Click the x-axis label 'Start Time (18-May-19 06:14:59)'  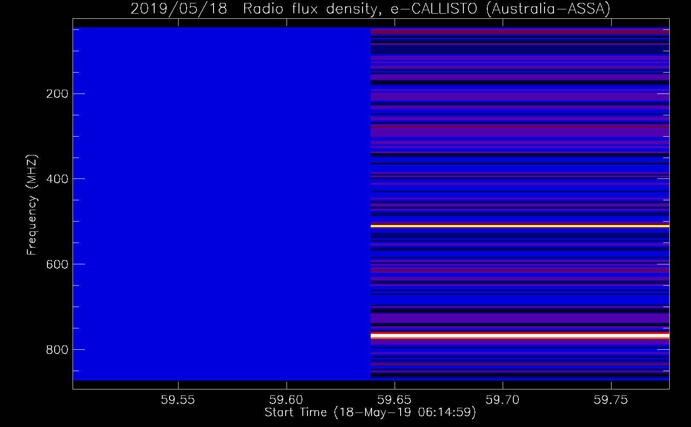tap(370, 412)
